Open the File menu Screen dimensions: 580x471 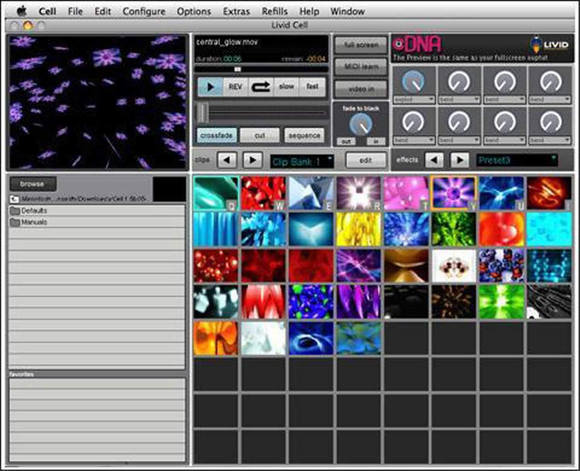75,11
